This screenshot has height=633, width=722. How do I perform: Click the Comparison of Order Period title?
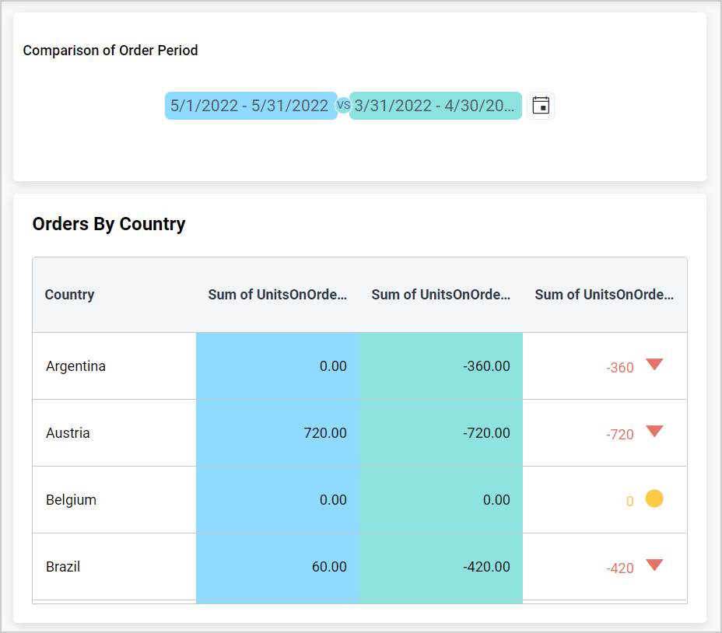click(x=110, y=50)
